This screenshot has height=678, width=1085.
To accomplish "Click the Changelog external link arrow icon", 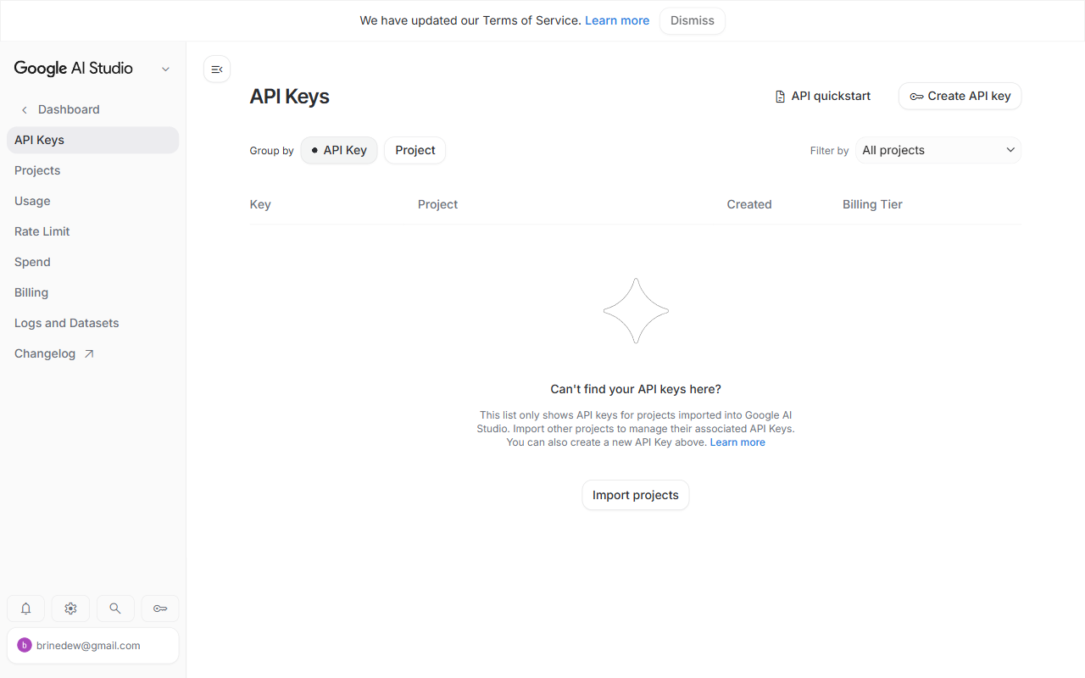I will click(89, 353).
